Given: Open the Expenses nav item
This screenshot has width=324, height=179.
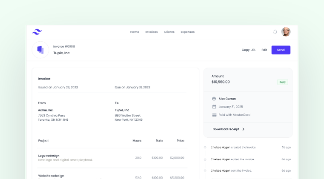Looking at the screenshot, I should click(x=187, y=32).
